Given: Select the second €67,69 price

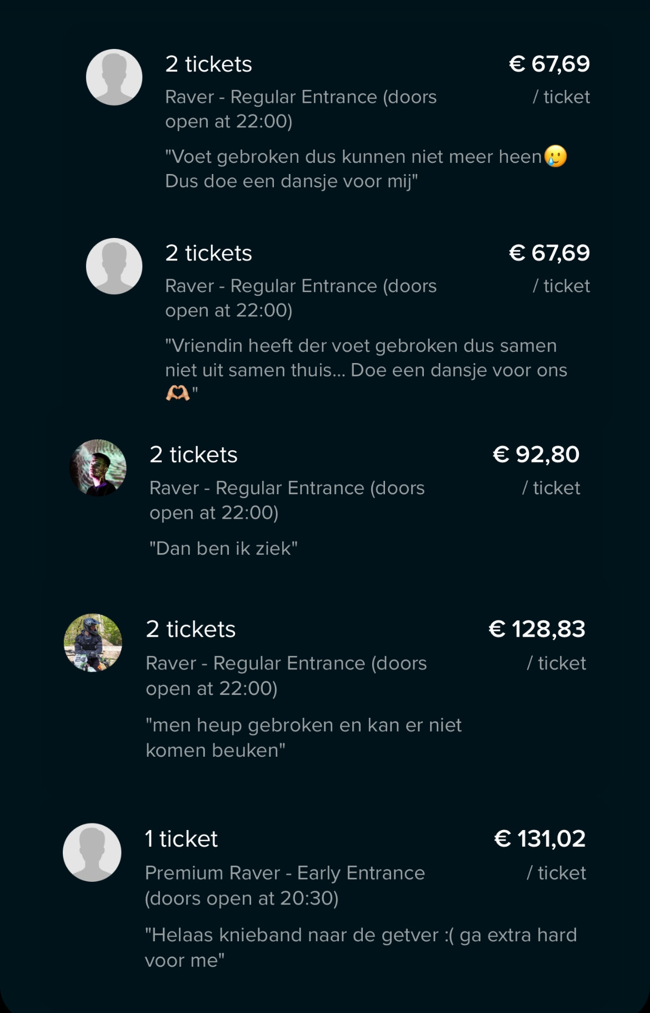Looking at the screenshot, I should click(x=549, y=253).
